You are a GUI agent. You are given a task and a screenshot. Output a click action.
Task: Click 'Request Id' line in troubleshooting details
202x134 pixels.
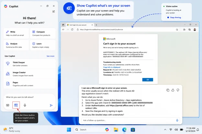pos(122,70)
